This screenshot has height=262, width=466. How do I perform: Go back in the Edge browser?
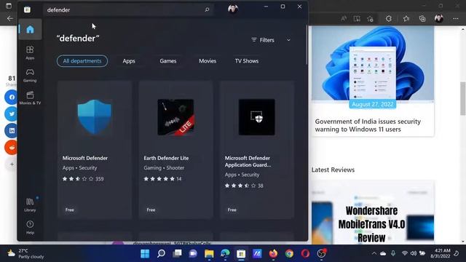[x=9, y=18]
